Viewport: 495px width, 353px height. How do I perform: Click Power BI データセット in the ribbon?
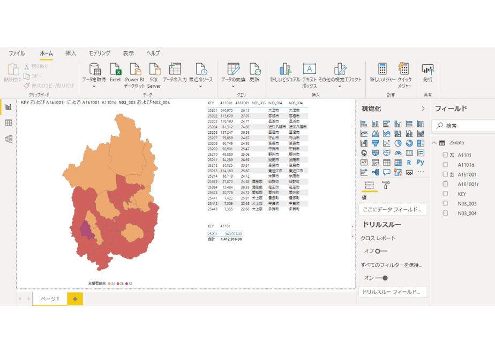(x=134, y=75)
